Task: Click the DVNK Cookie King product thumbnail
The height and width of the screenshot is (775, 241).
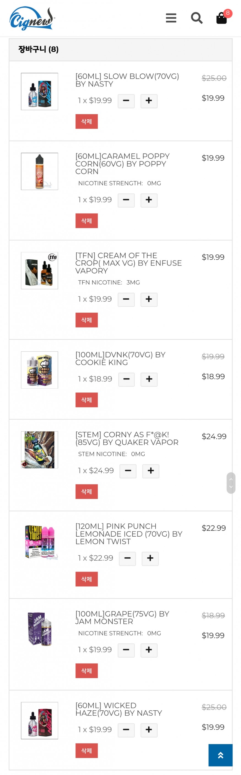Action: pyautogui.click(x=40, y=370)
